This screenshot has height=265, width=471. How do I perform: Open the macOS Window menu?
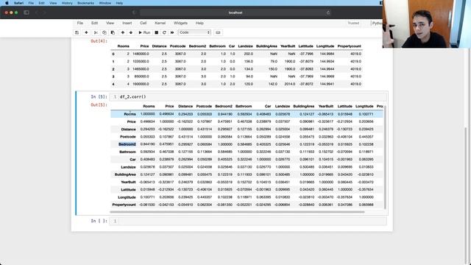tap(105, 3)
